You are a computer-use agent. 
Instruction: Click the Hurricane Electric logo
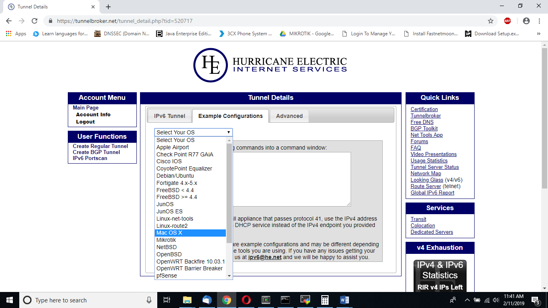click(x=270, y=65)
